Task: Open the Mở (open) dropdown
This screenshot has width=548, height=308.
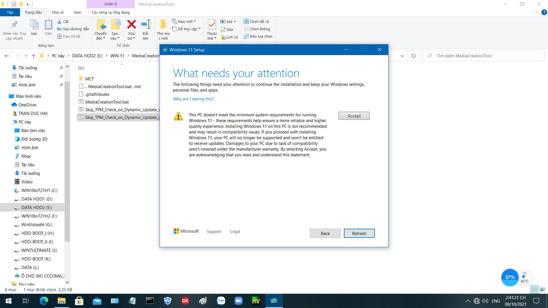Action: point(229,22)
